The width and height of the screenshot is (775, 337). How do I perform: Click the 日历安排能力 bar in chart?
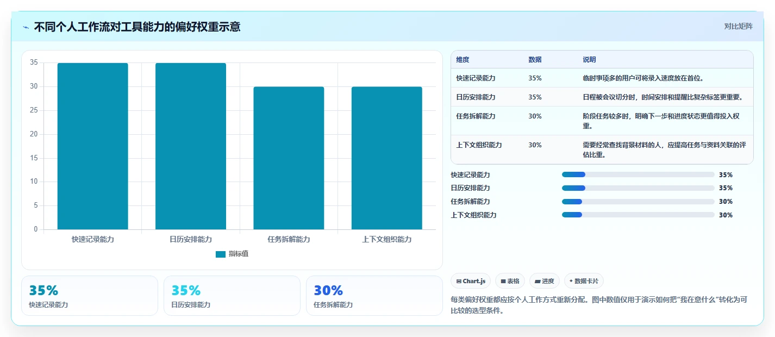(x=191, y=146)
